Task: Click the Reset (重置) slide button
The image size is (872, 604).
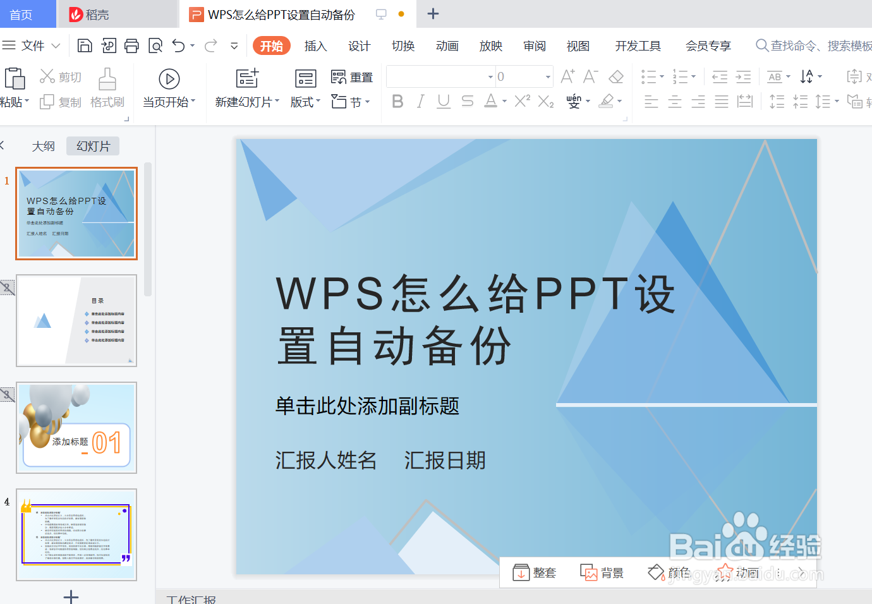Action: (x=352, y=77)
